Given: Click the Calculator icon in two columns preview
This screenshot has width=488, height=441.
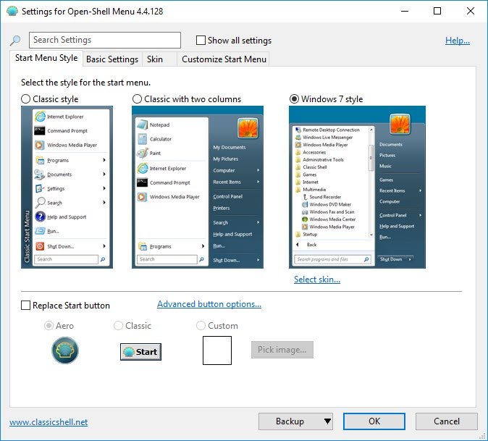Looking at the screenshot, I should coord(142,139).
